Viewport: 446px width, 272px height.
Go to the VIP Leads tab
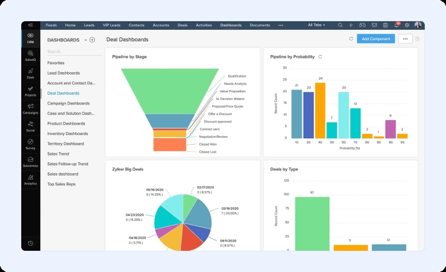click(x=111, y=25)
